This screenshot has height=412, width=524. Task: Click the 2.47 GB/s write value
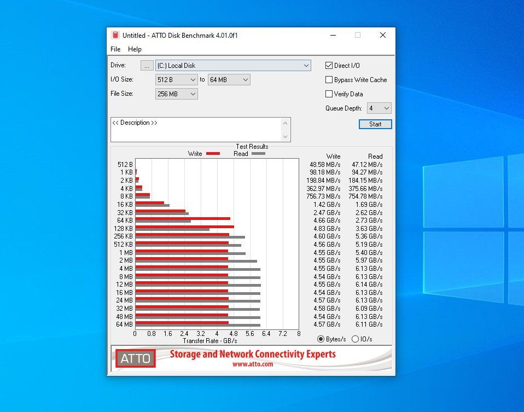point(327,213)
